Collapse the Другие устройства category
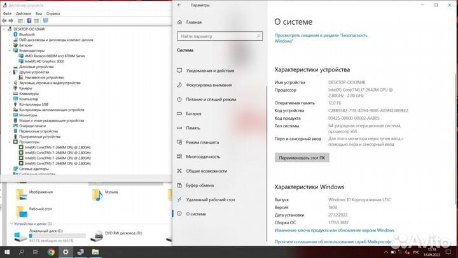 click(x=10, y=72)
